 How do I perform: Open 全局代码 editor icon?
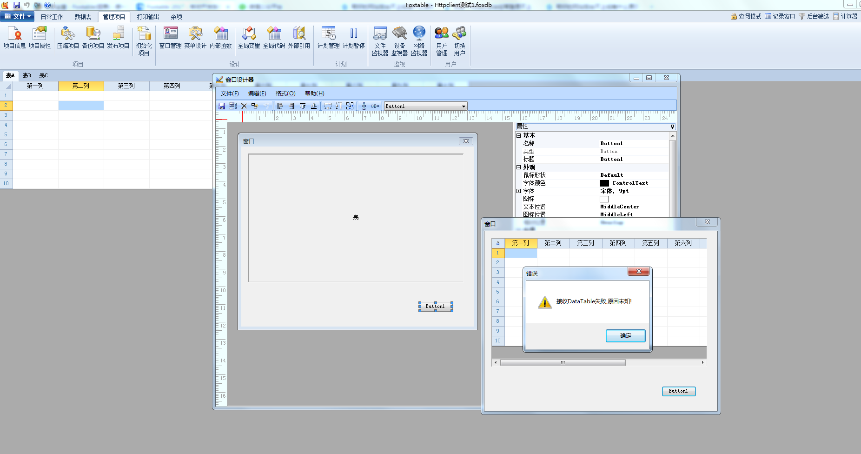274,38
